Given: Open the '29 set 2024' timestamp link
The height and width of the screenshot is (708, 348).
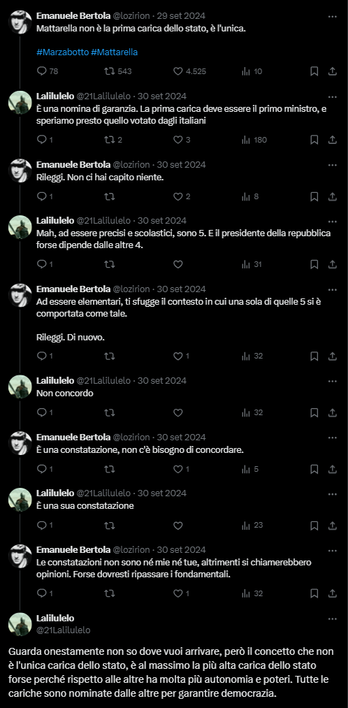Looking at the screenshot, I should click(x=181, y=16).
